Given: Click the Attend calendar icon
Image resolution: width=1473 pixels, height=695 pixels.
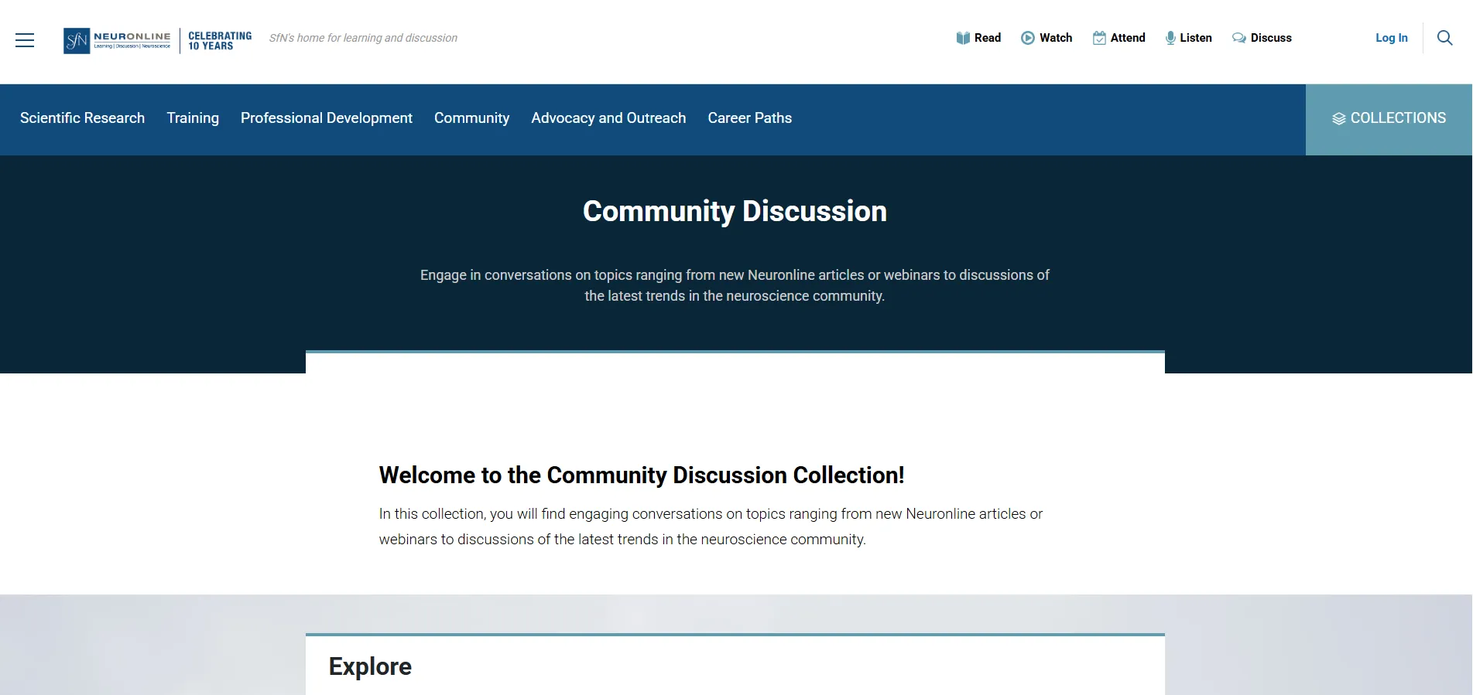Looking at the screenshot, I should pyautogui.click(x=1099, y=38).
